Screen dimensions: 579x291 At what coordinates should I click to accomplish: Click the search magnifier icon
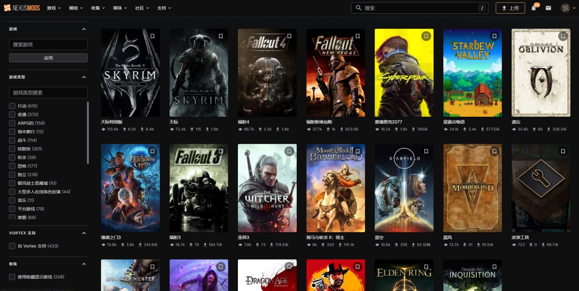(x=359, y=8)
